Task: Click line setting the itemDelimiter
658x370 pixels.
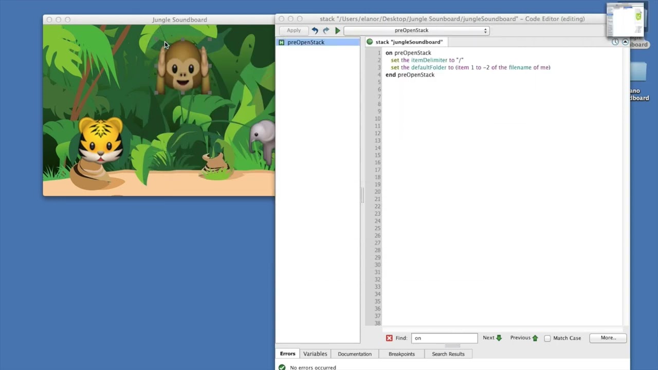Action: coord(427,60)
